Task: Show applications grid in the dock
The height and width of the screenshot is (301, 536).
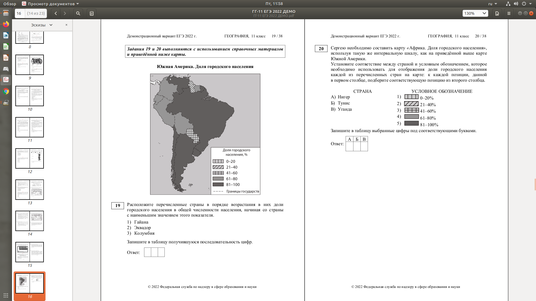Action: [x=6, y=295]
